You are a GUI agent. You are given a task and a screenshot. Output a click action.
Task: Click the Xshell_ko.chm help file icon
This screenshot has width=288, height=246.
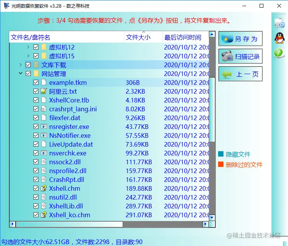coord(44,215)
